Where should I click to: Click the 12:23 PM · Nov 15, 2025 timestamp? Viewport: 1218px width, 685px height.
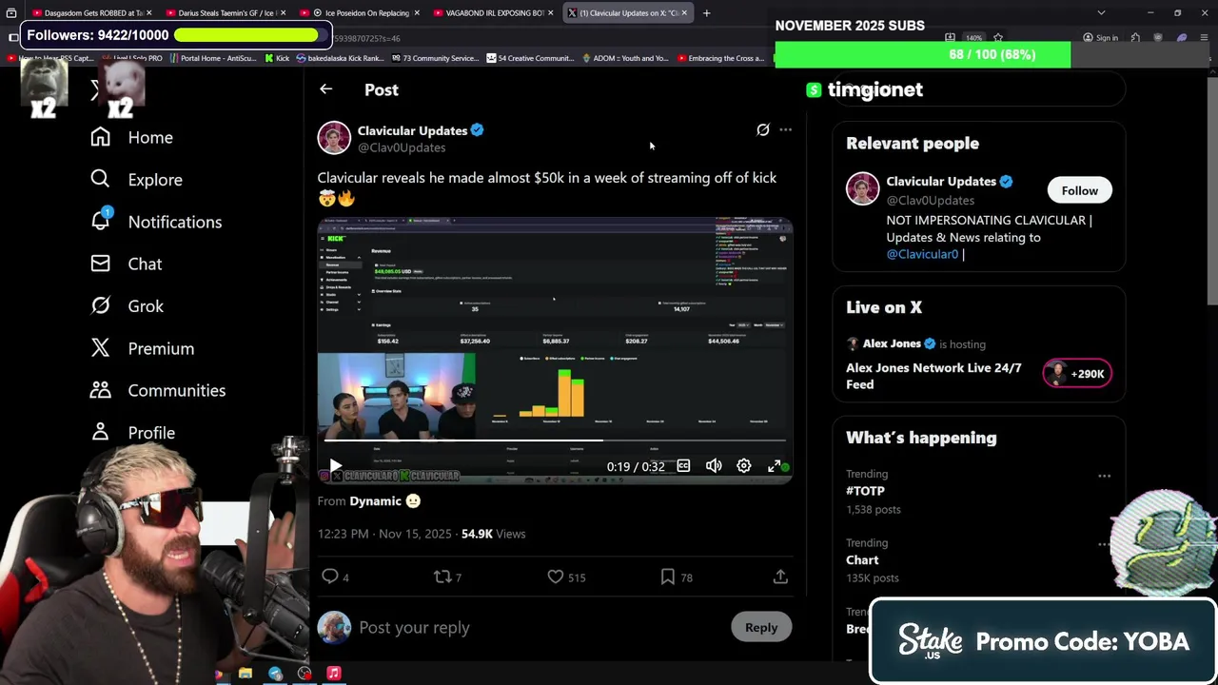[384, 534]
